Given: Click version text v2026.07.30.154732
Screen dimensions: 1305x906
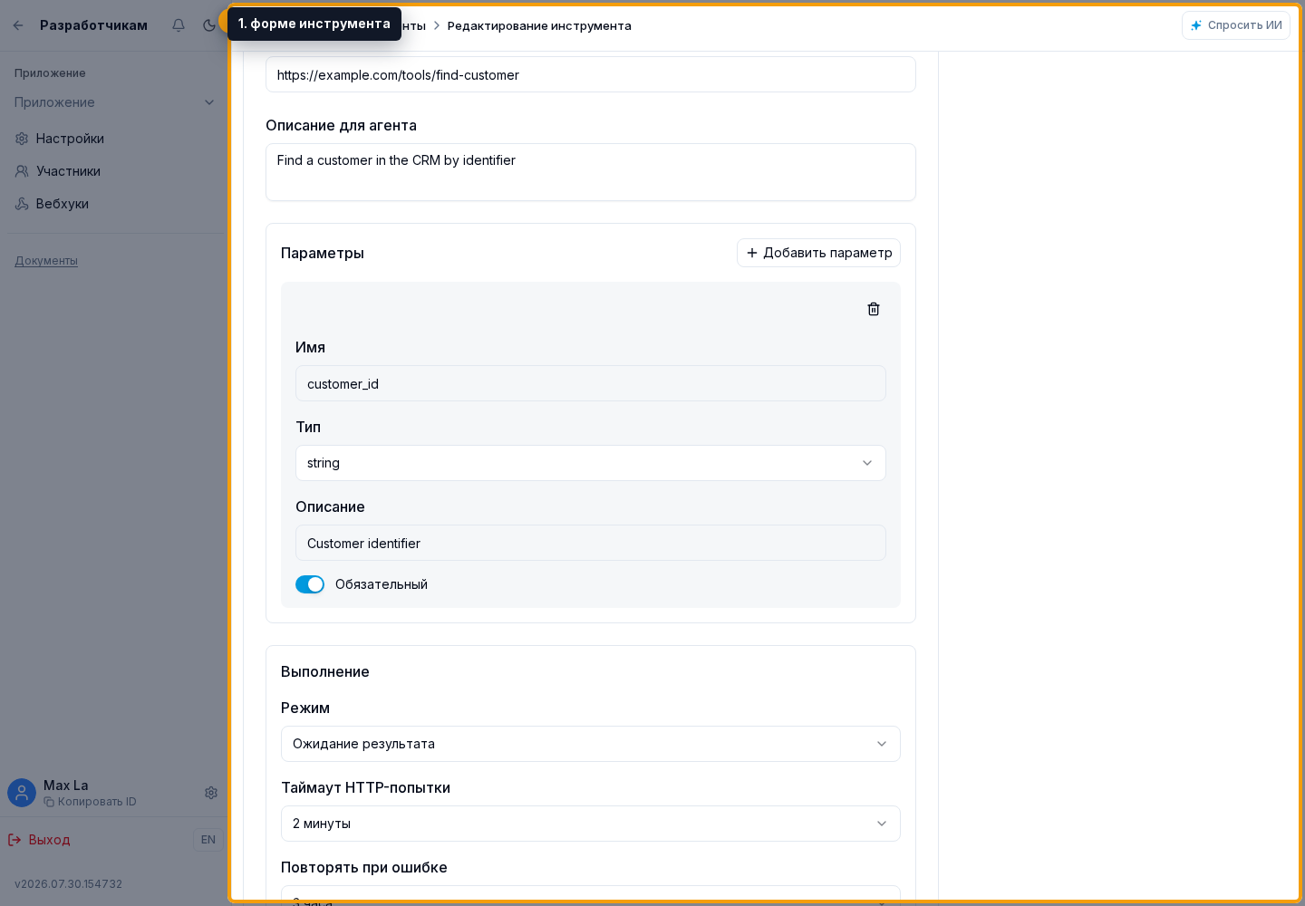Looking at the screenshot, I should pos(68,884).
